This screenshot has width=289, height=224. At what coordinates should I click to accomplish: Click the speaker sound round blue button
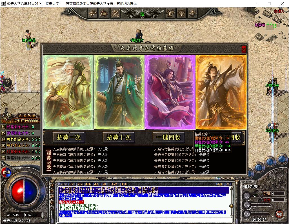281,159
